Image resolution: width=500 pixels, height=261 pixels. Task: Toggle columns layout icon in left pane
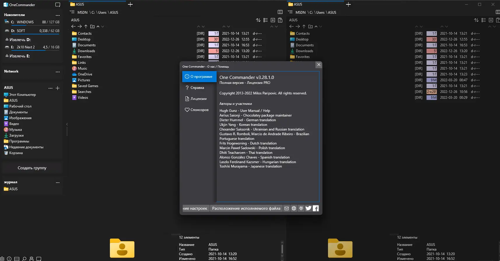click(280, 12)
